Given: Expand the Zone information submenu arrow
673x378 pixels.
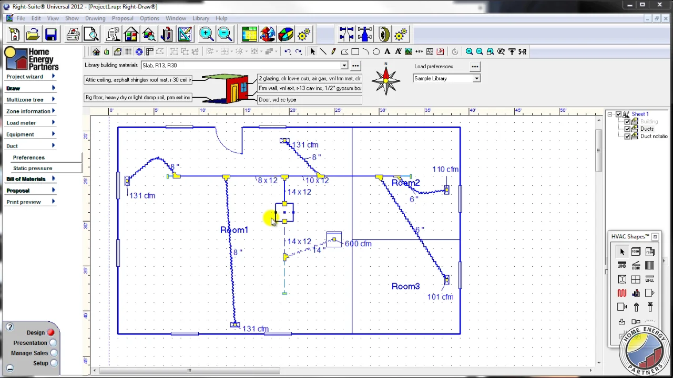Looking at the screenshot, I should pos(53,111).
